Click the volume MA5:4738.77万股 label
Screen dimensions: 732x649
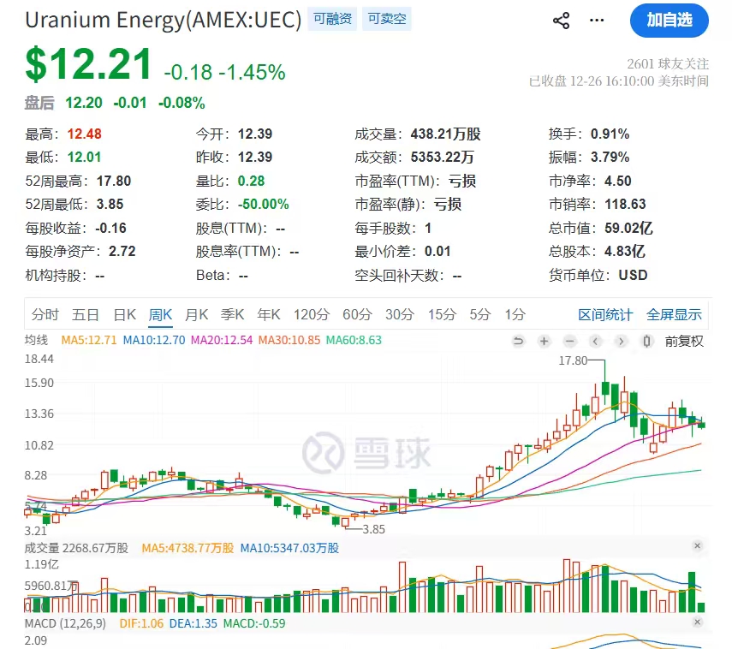pos(187,548)
